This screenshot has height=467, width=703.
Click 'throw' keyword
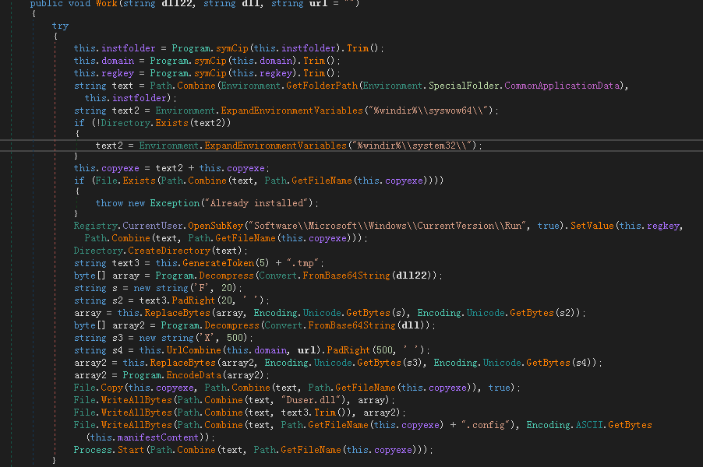109,203
